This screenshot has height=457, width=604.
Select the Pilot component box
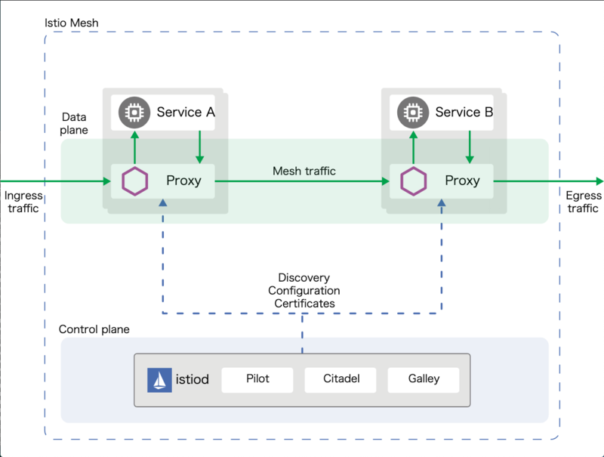(x=257, y=380)
